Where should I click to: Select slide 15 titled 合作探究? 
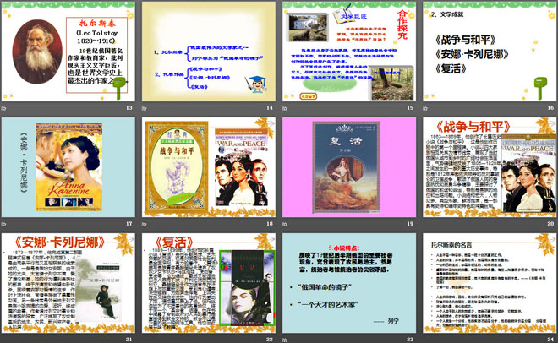[349, 52]
